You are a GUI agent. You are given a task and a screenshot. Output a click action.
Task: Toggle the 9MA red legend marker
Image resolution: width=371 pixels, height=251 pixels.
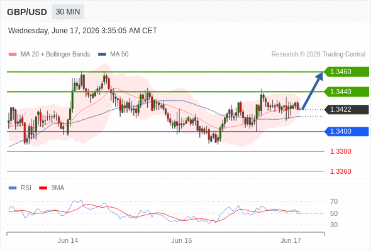(43, 188)
